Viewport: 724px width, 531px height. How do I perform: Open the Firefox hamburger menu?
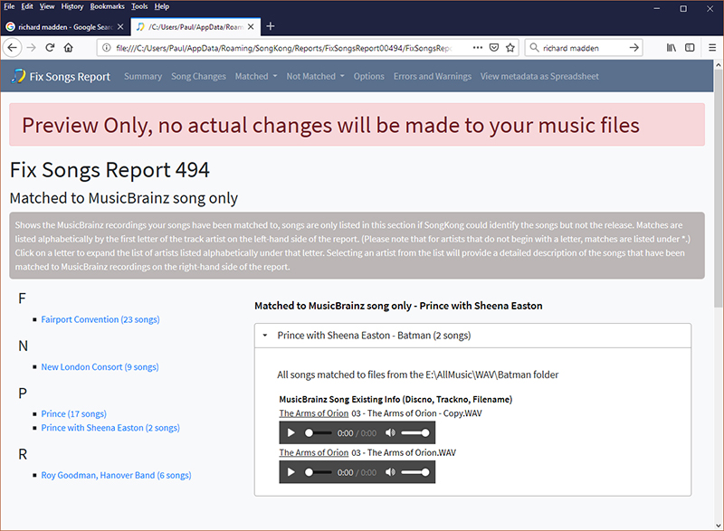[x=712, y=48]
